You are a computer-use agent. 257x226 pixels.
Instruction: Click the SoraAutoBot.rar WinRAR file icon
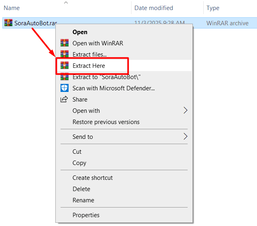coord(8,22)
